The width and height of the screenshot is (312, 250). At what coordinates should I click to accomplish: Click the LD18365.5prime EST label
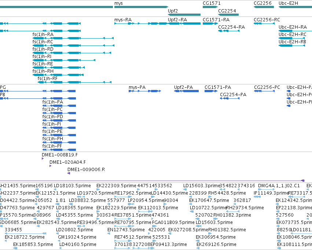coord(75,208)
